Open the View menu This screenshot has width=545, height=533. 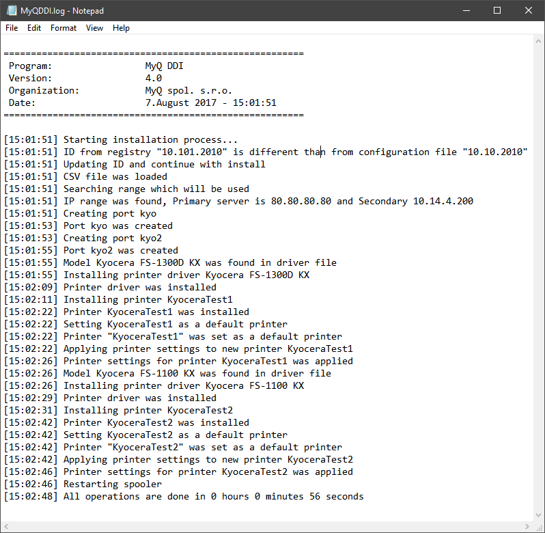point(95,28)
